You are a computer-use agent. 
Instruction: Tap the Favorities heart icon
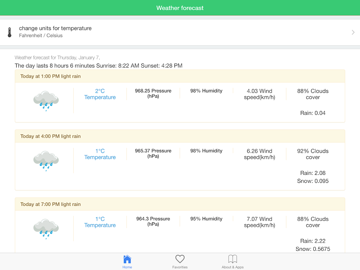[180, 259]
